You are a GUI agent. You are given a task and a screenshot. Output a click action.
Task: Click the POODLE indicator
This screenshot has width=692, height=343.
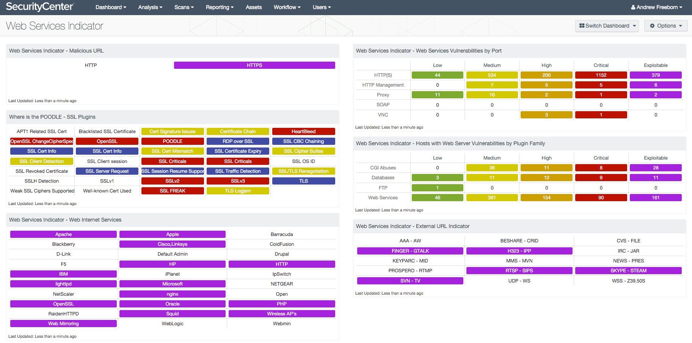[x=173, y=141]
